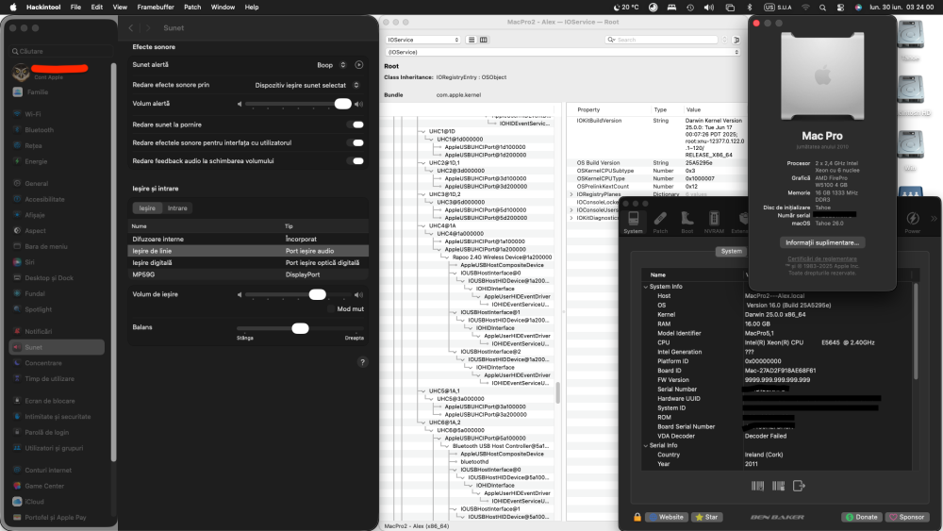The width and height of the screenshot is (943, 531).
Task: Open the NVRAM toolbar section
Action: 714,222
